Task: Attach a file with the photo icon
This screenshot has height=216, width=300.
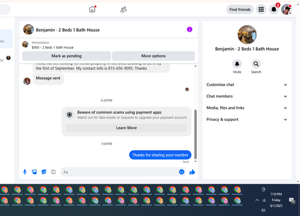Action: coord(34,172)
